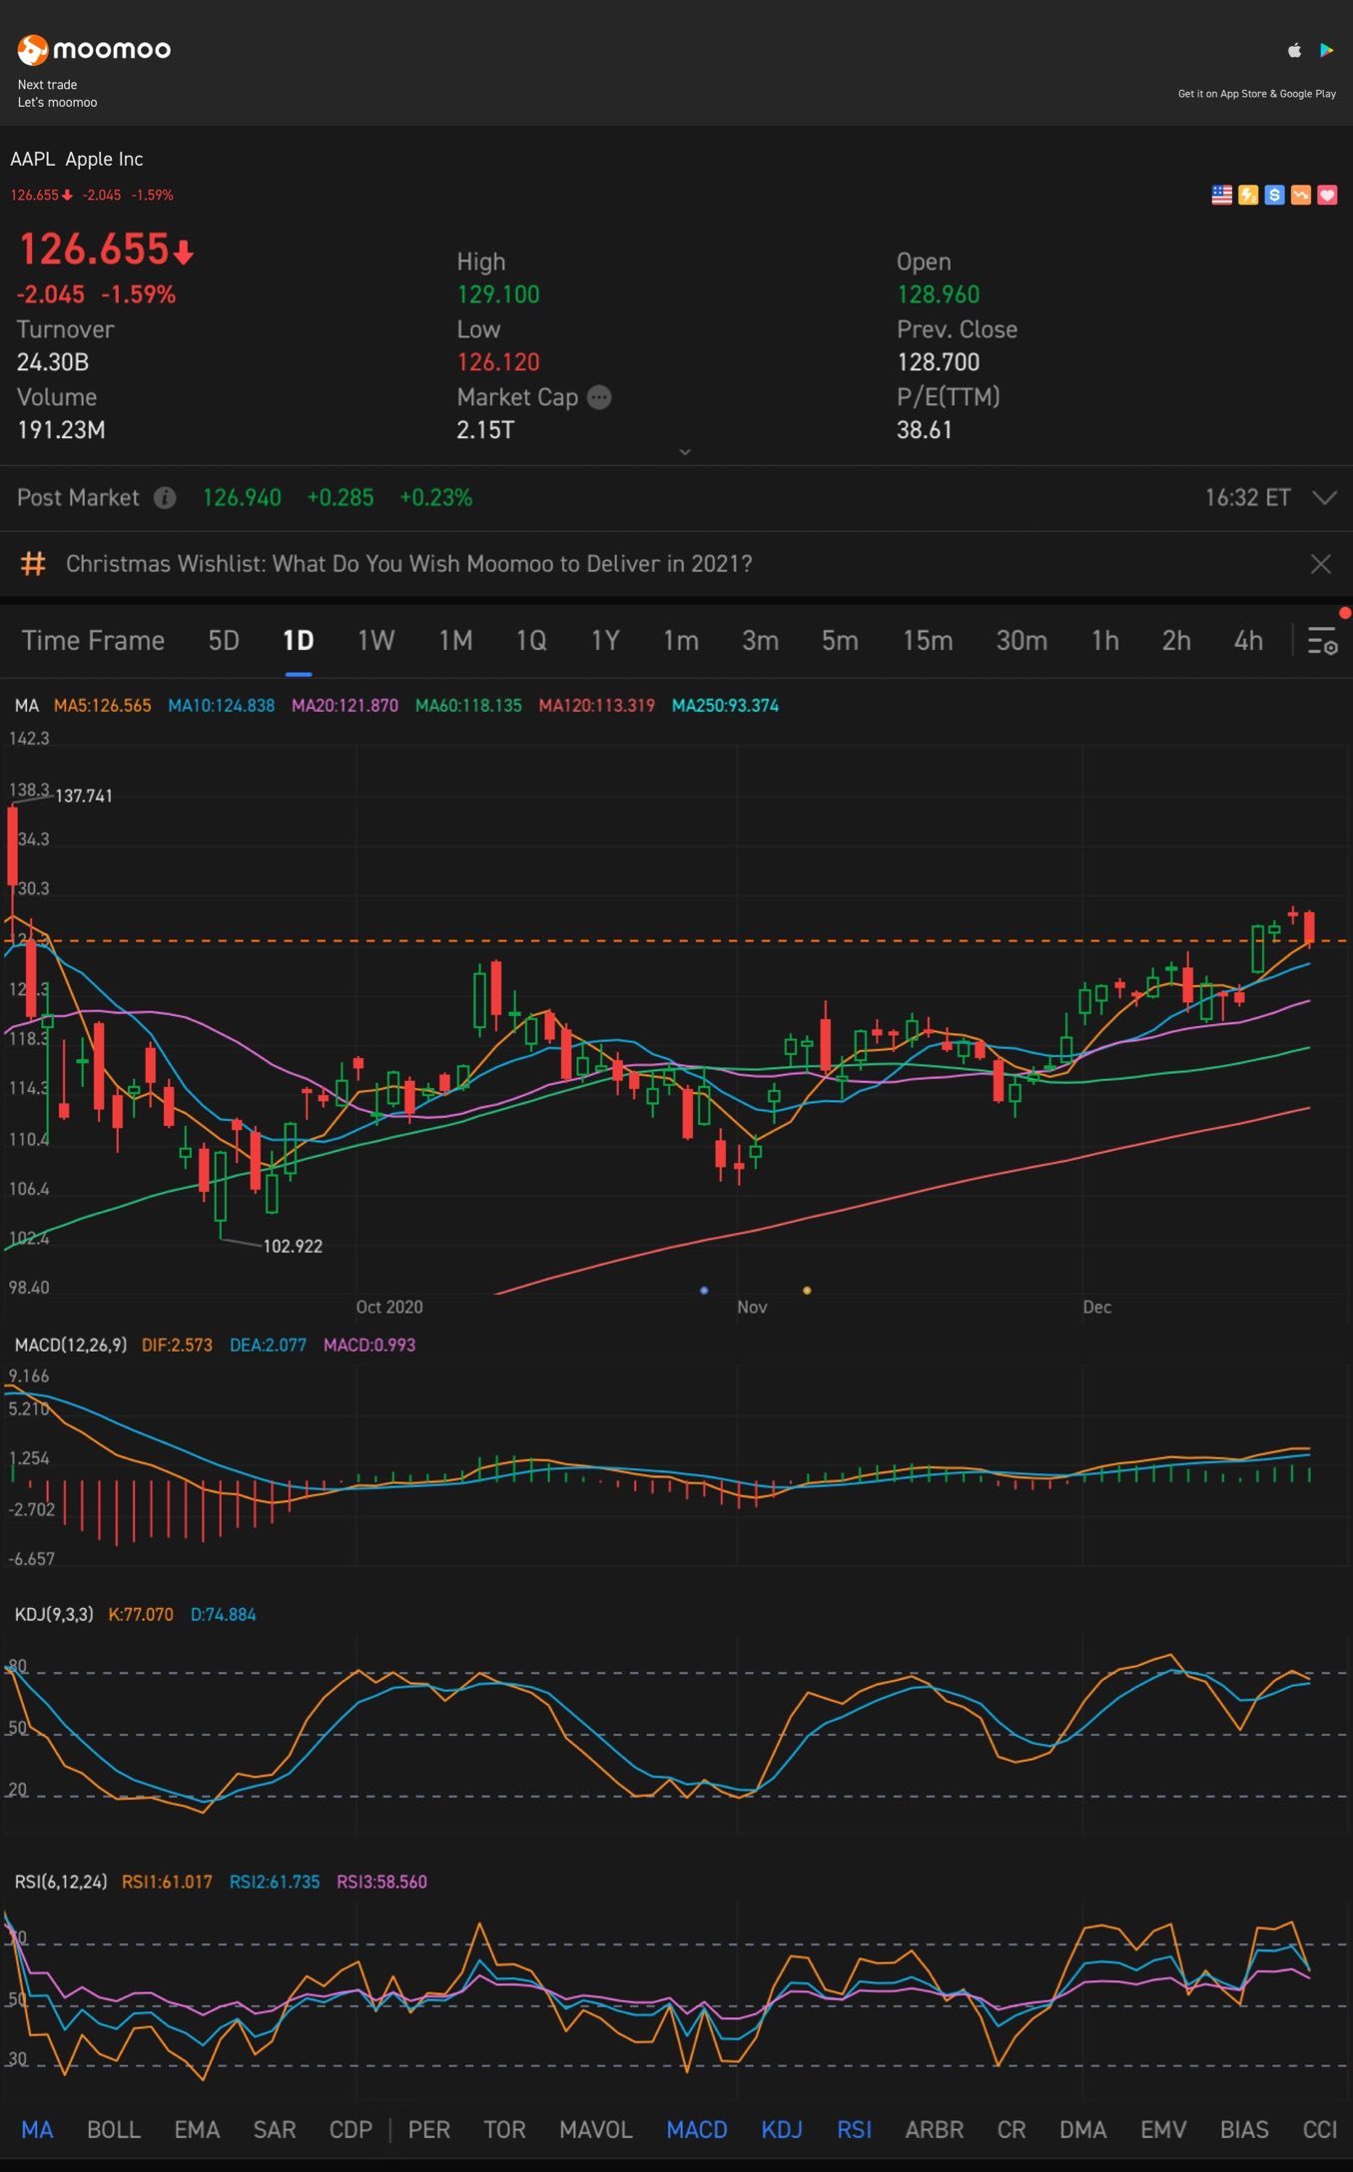
Task: Click Post Market info icon
Action: pyautogui.click(x=165, y=497)
